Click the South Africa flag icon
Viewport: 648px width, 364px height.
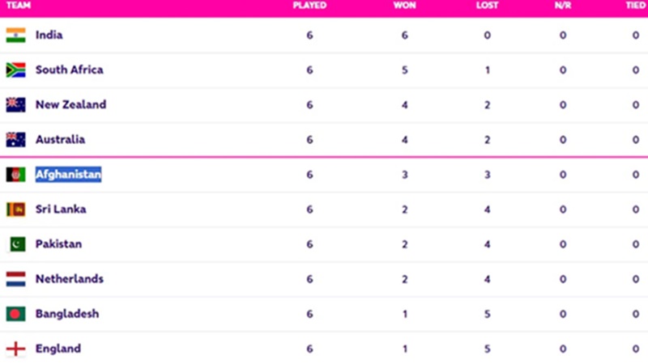[x=15, y=70]
